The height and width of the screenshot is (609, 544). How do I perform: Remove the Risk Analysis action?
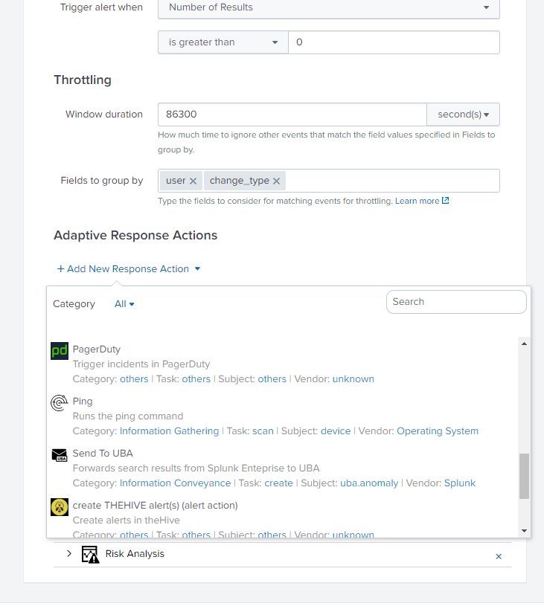pos(499,556)
